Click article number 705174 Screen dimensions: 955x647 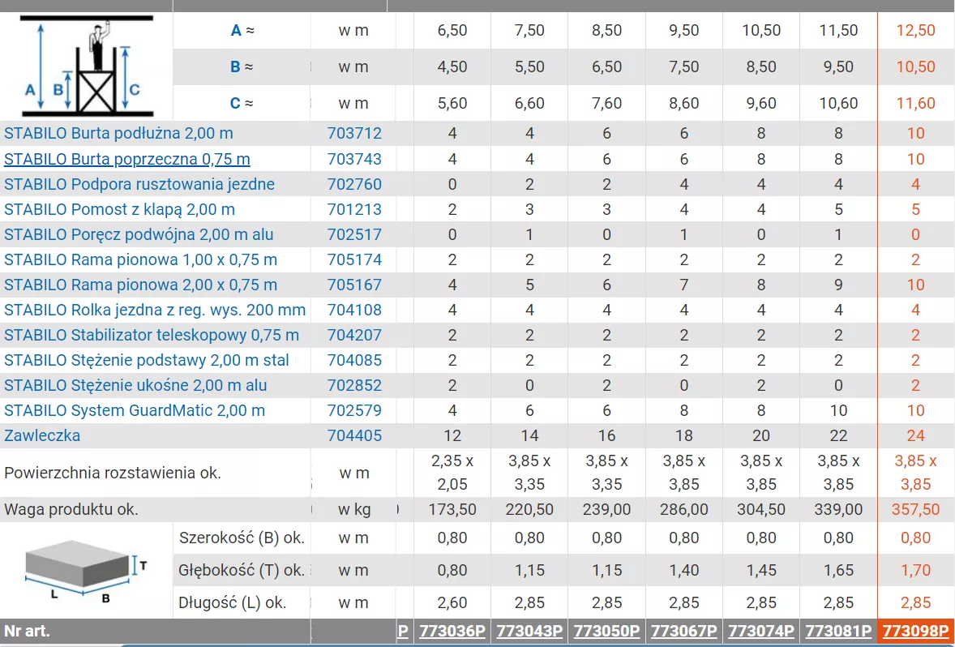pos(354,259)
